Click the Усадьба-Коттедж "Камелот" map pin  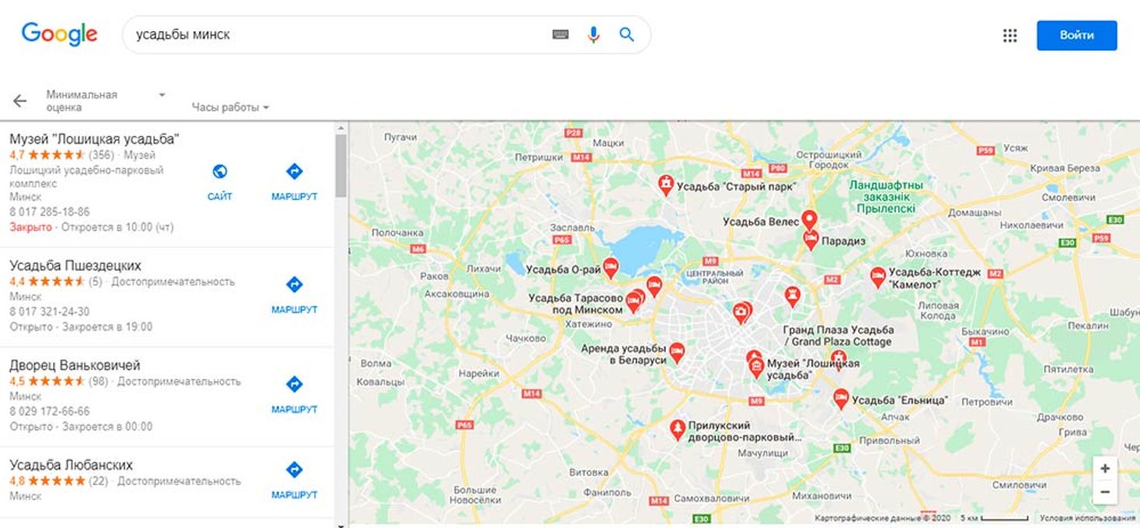coord(877,277)
